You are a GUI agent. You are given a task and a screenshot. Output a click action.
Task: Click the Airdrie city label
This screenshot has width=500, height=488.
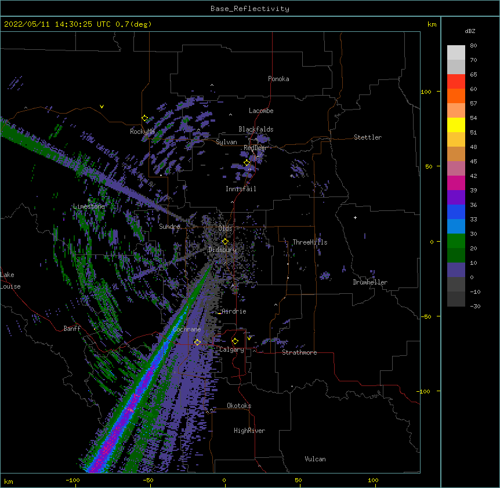tap(234, 311)
